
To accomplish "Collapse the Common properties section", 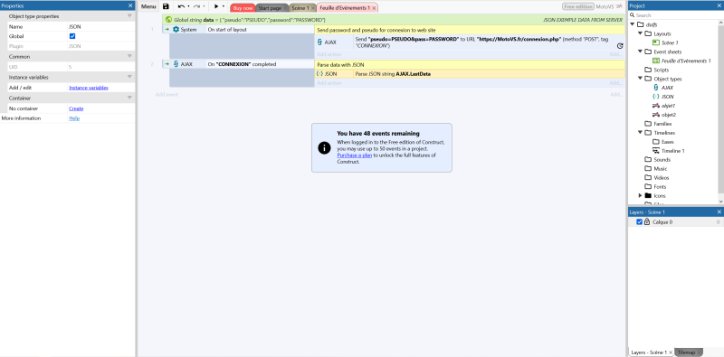I will (x=129, y=56).
